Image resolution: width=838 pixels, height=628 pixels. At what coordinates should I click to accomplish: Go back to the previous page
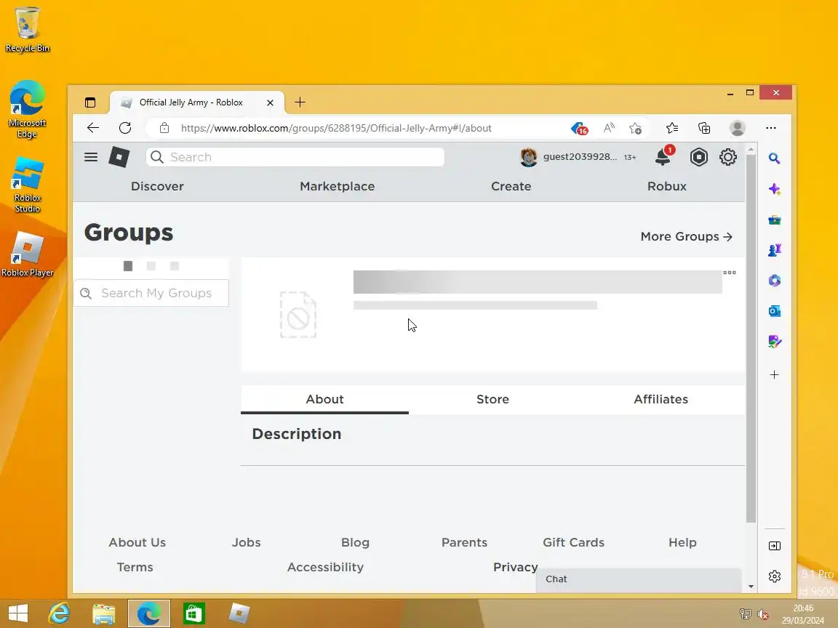93,128
